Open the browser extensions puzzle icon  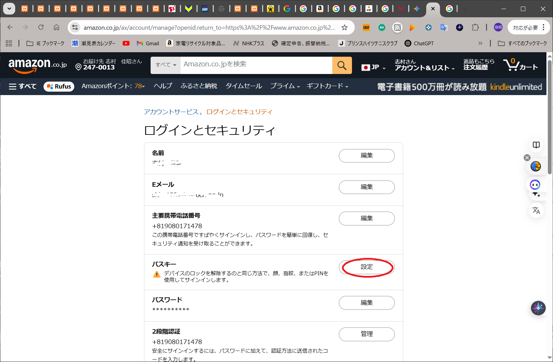[x=475, y=27]
